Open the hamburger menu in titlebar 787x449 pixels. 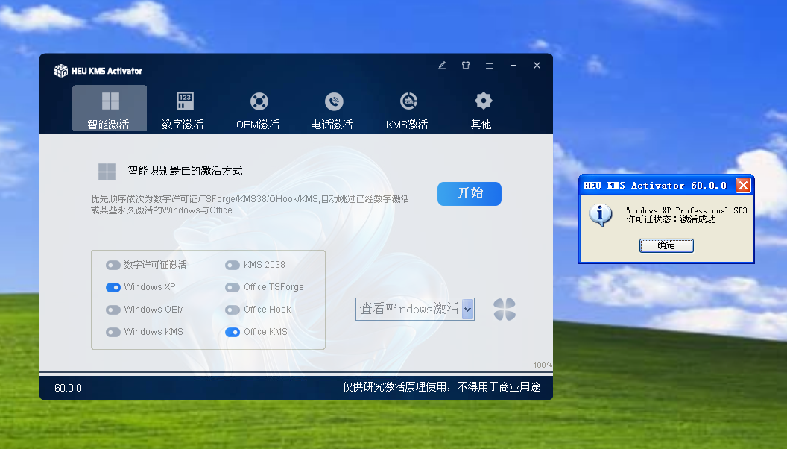click(490, 65)
